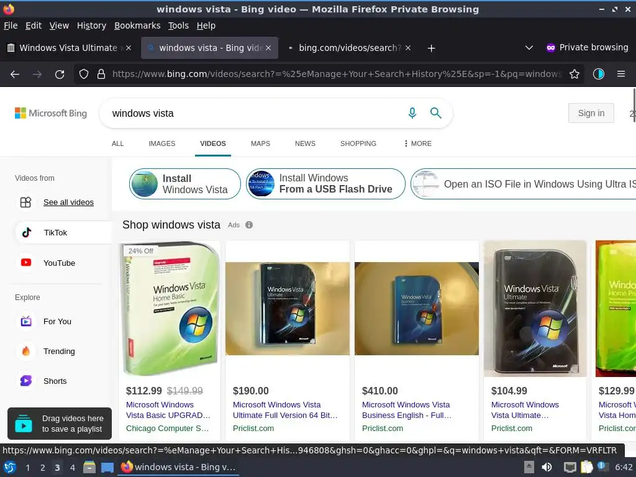Click the Sign in button
The width and height of the screenshot is (636, 477).
[591, 113]
